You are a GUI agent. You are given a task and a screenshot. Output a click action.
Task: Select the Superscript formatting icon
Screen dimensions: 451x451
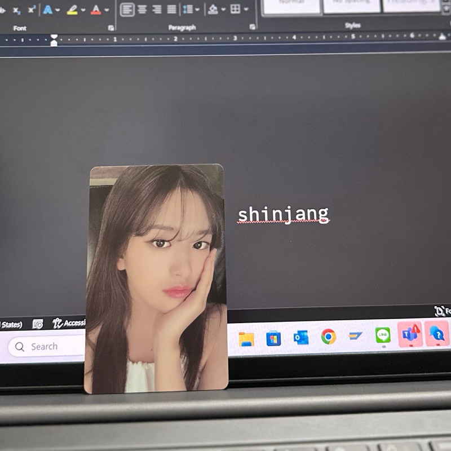(x=32, y=10)
